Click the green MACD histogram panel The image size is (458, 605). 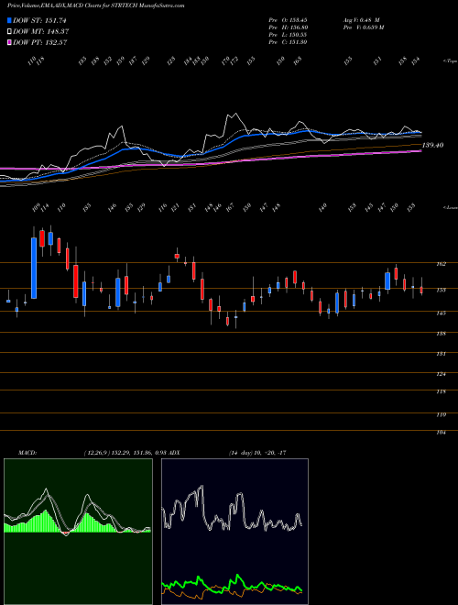(x=78, y=532)
